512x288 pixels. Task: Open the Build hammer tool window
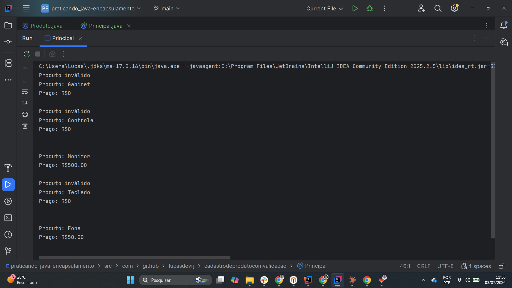pyautogui.click(x=8, y=168)
